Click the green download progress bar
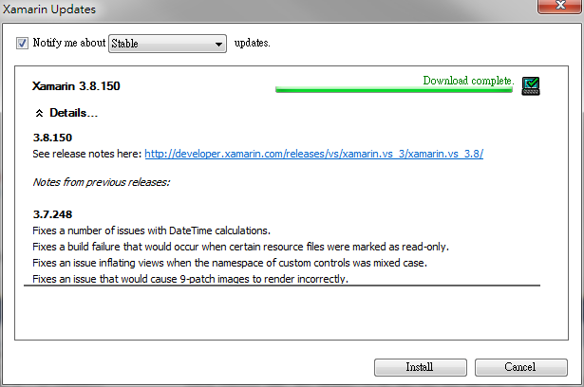The width and height of the screenshot is (584, 387). point(394,90)
